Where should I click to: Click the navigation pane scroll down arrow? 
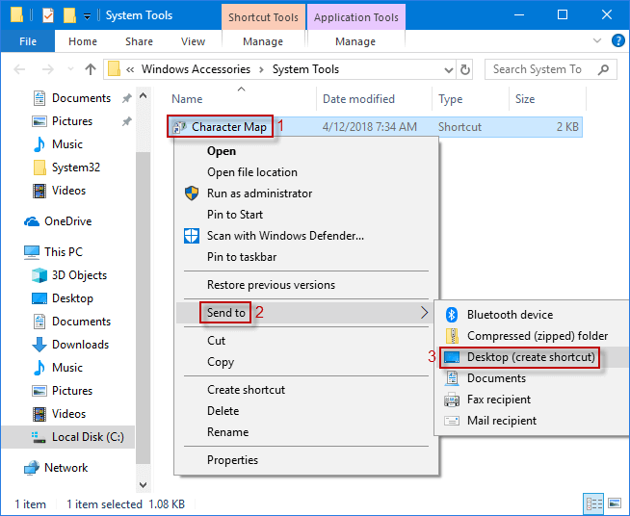(x=143, y=484)
